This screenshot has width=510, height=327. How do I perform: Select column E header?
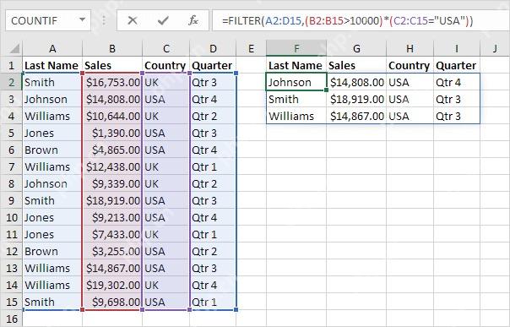pos(251,48)
